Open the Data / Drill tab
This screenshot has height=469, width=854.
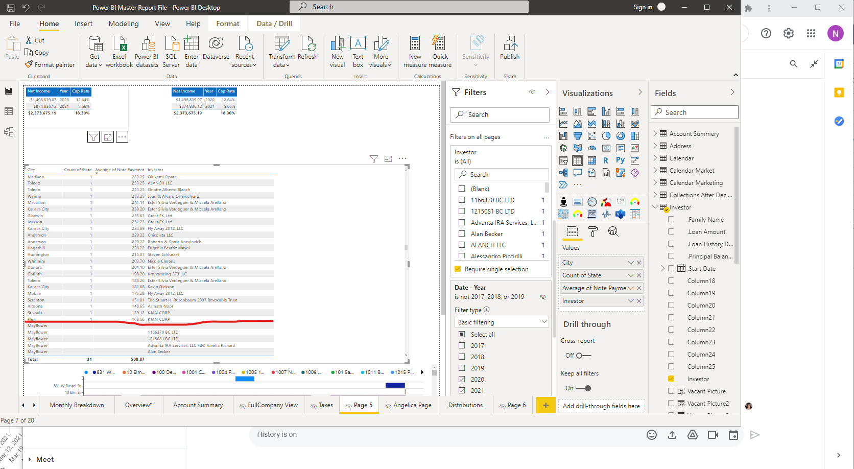click(274, 24)
